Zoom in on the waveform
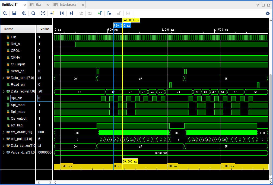Viewport: 273px width, 185px height. 24,13
